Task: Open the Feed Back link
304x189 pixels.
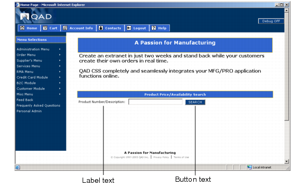Action: coord(24,100)
